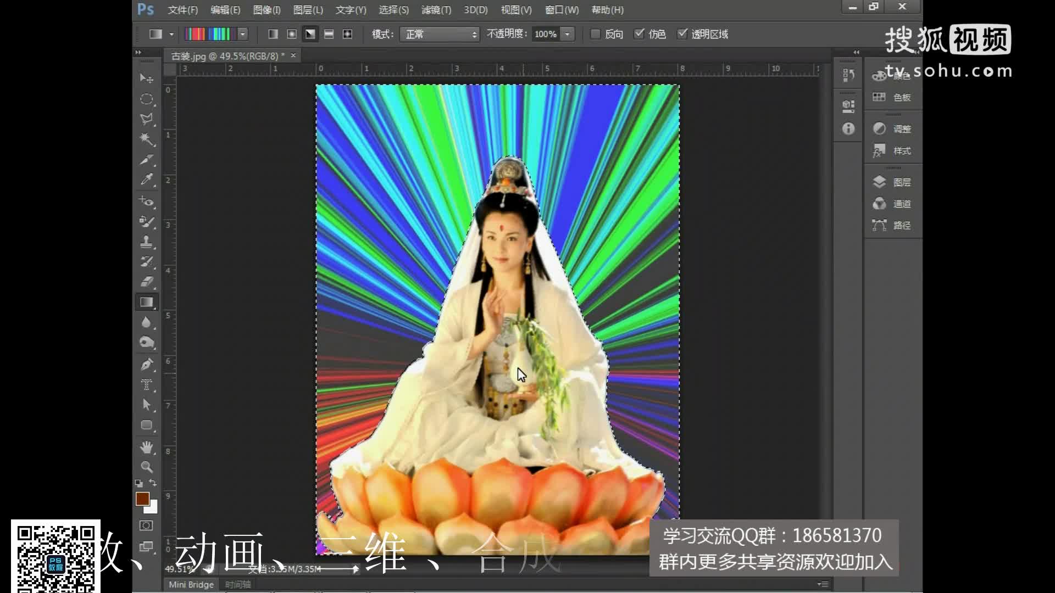Select the Blur tool

coord(146,322)
